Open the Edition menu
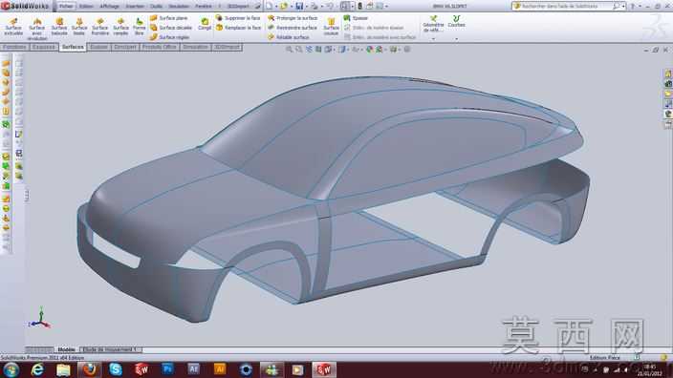The image size is (673, 378). pos(86,6)
